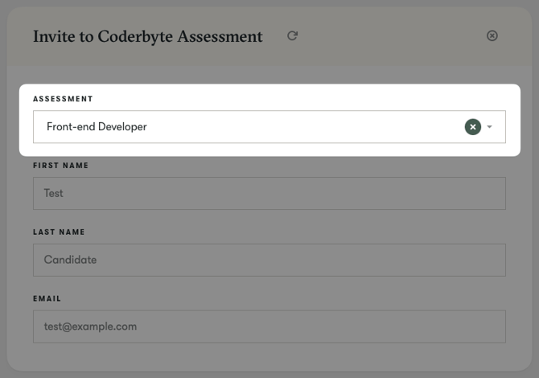Click the refresh icon beside the dialog title
The image size is (539, 378).
292,36
